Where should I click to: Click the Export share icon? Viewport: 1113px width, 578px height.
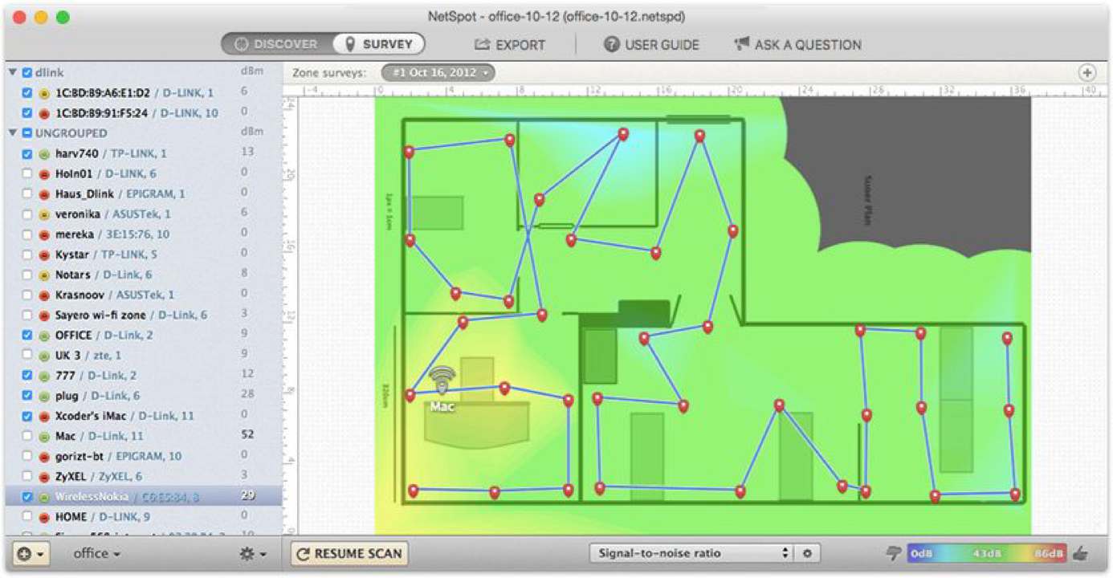pos(482,45)
